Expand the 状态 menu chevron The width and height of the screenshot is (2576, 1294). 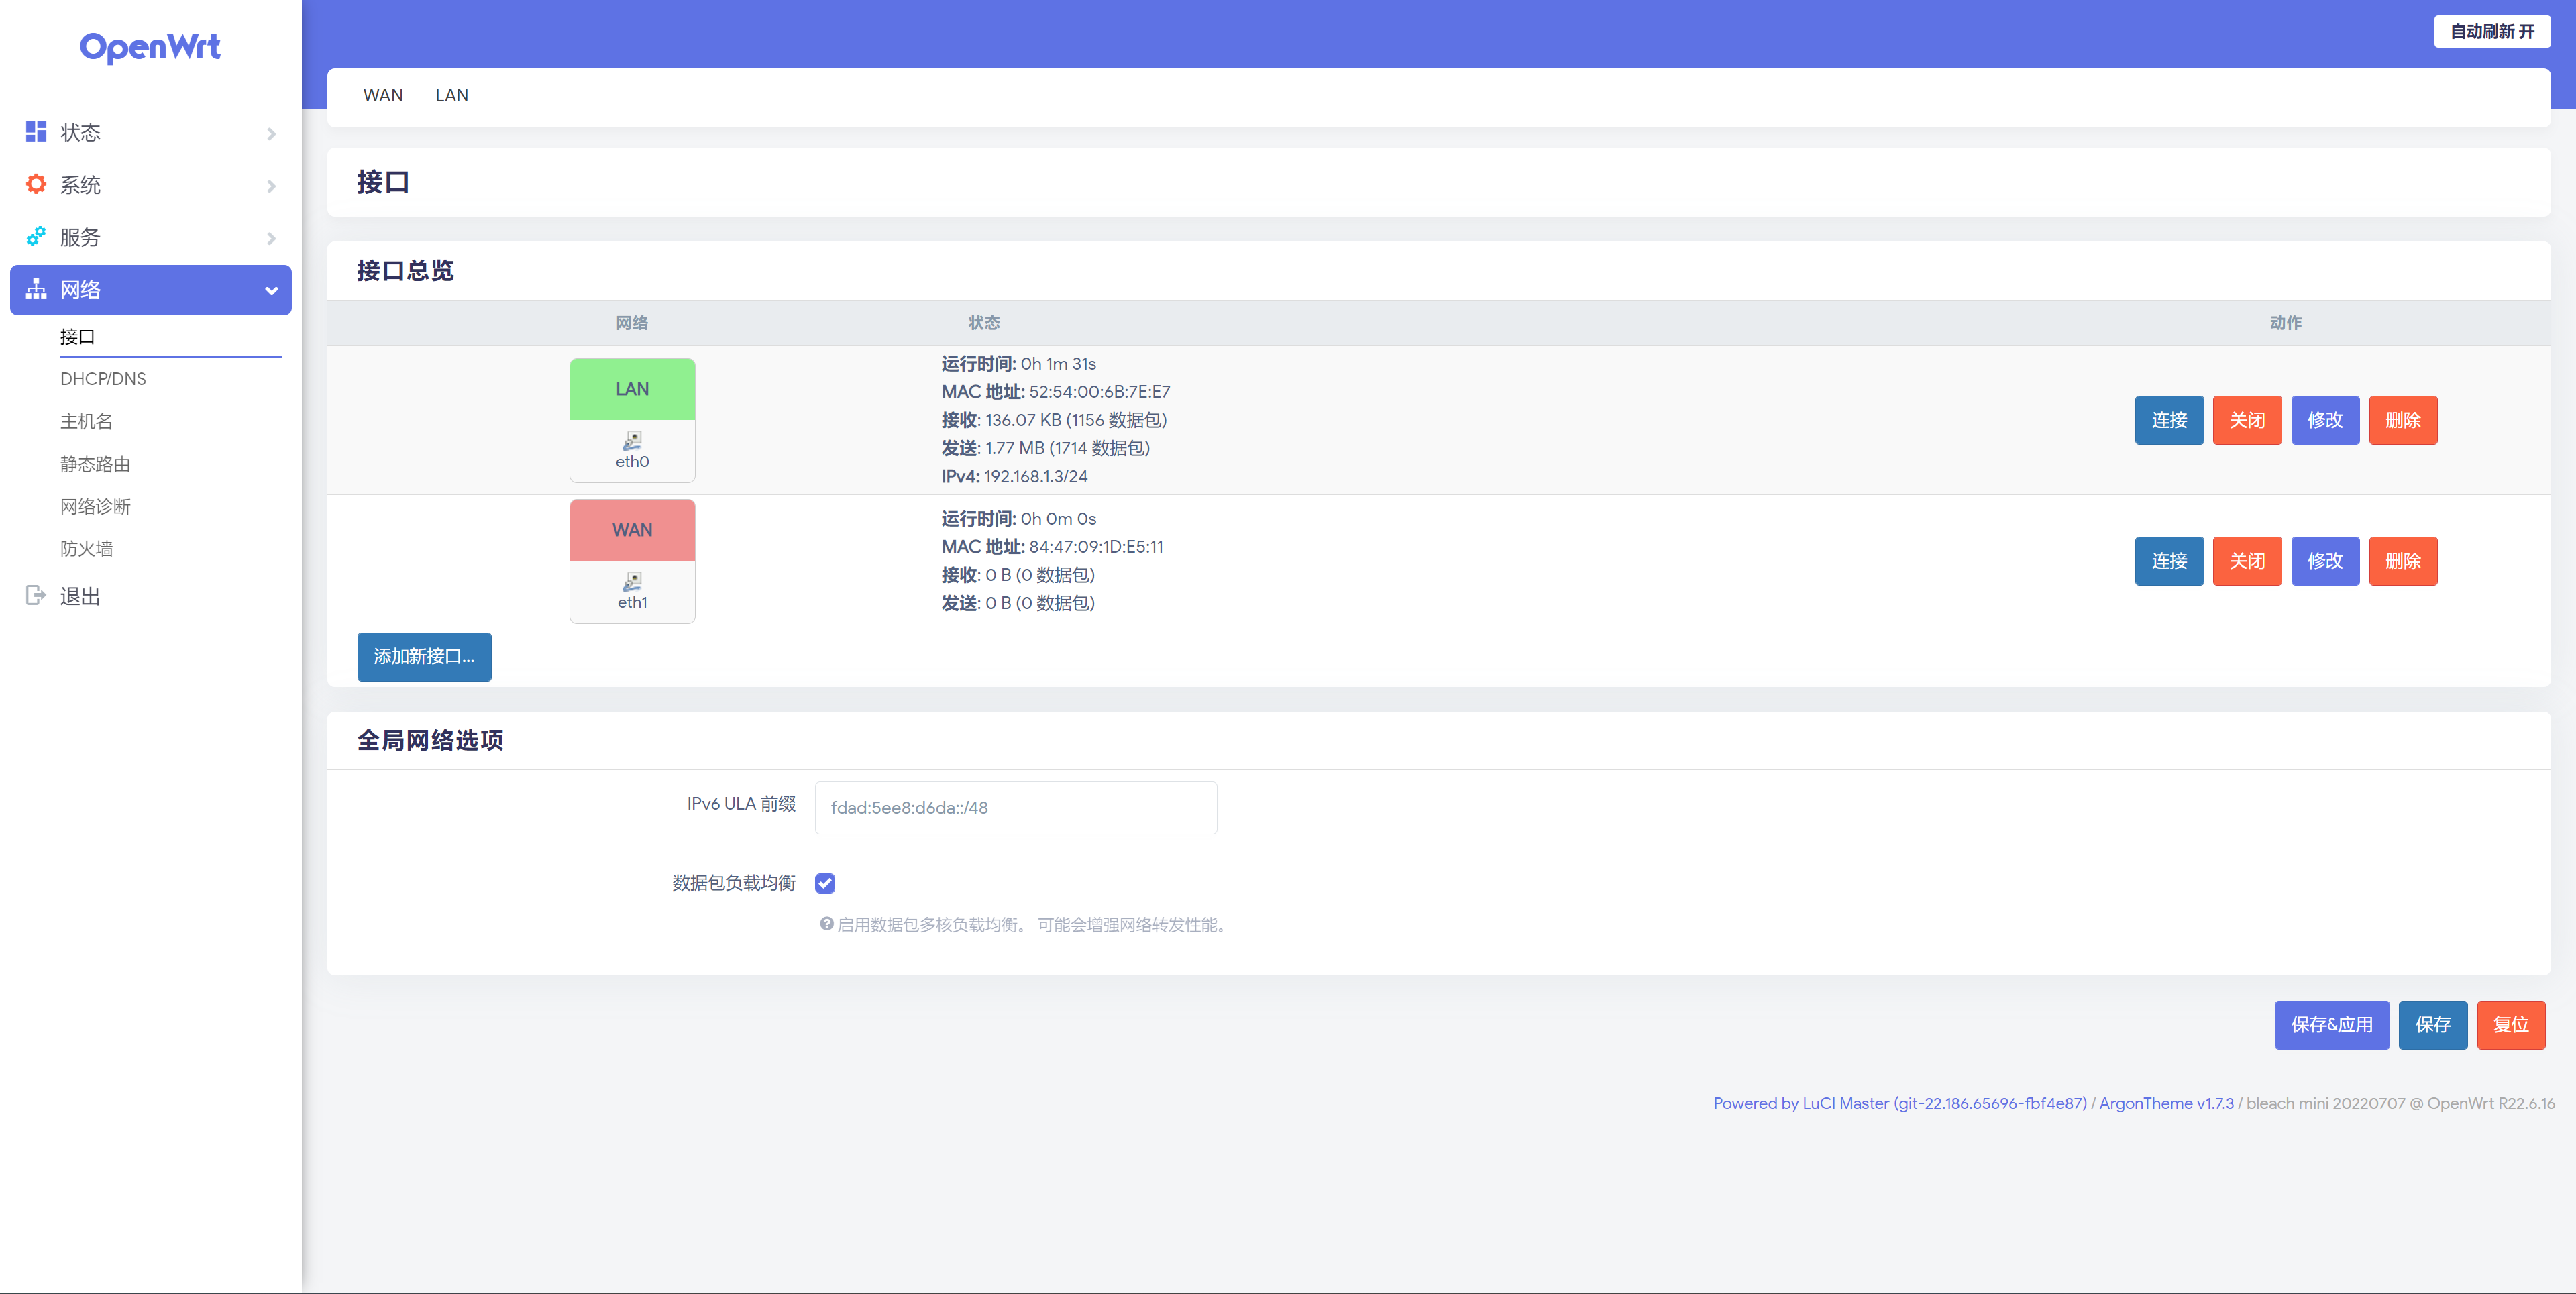271,133
